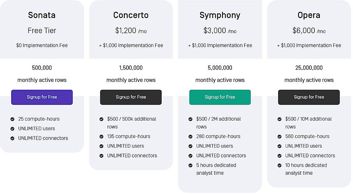
Task: Click the green Signup for Free button under Symphony
Action: (220, 97)
